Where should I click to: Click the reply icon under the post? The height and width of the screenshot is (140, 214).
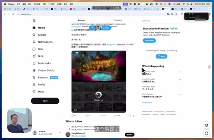tap(72, 115)
